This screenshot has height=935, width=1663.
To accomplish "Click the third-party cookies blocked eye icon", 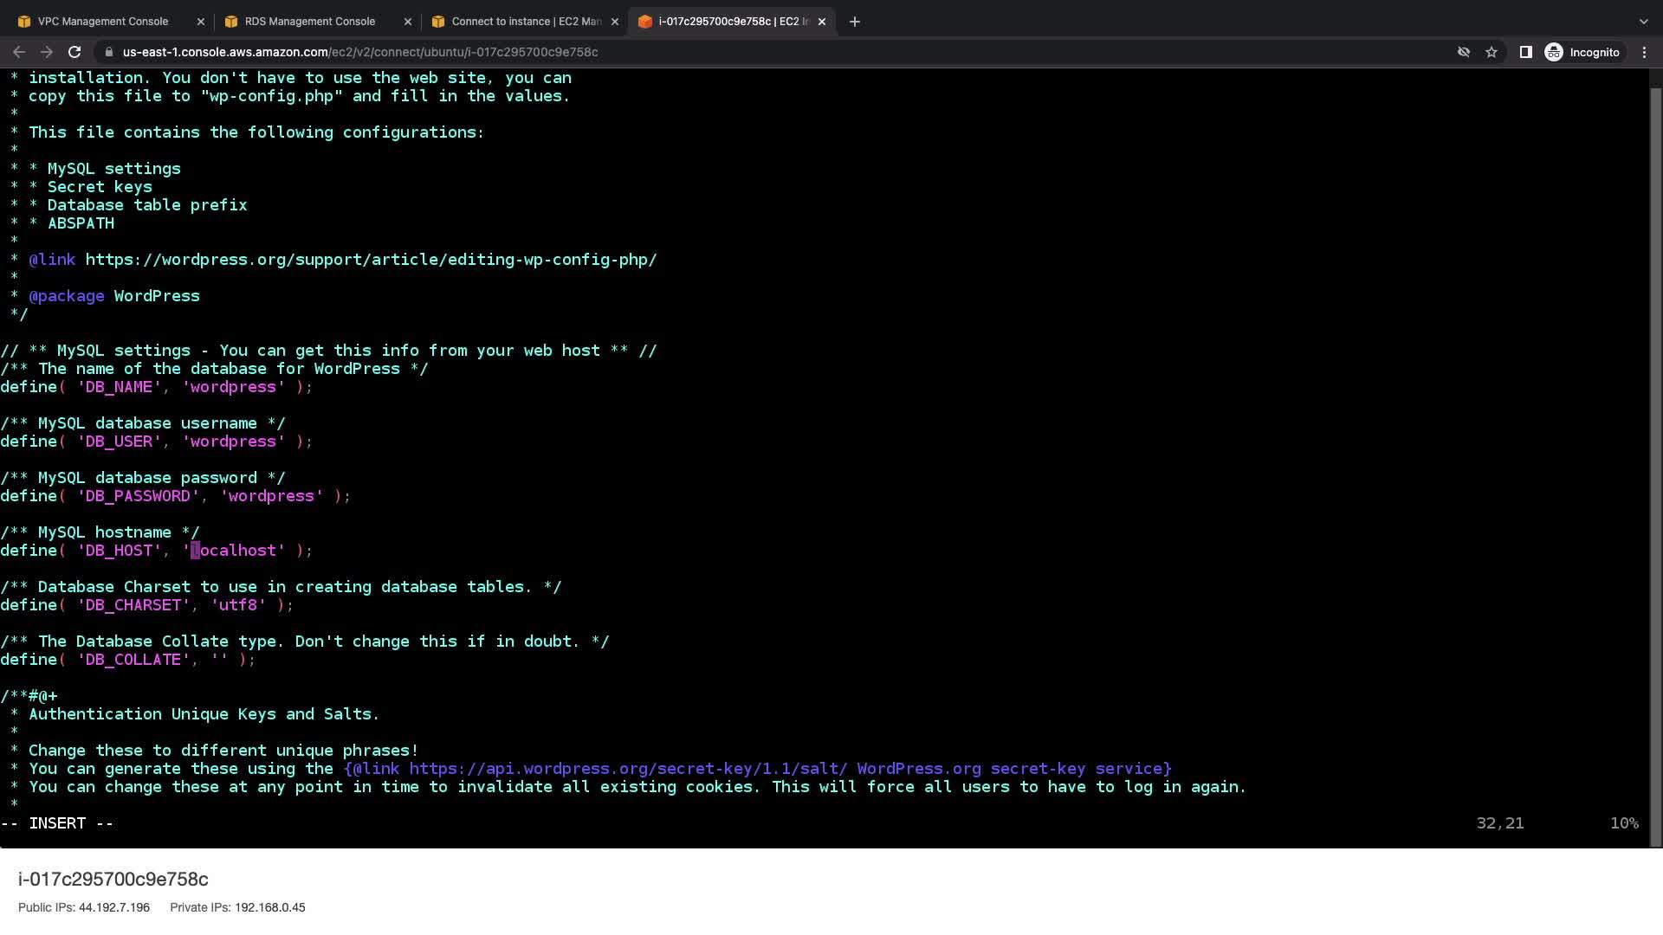I will [1464, 52].
